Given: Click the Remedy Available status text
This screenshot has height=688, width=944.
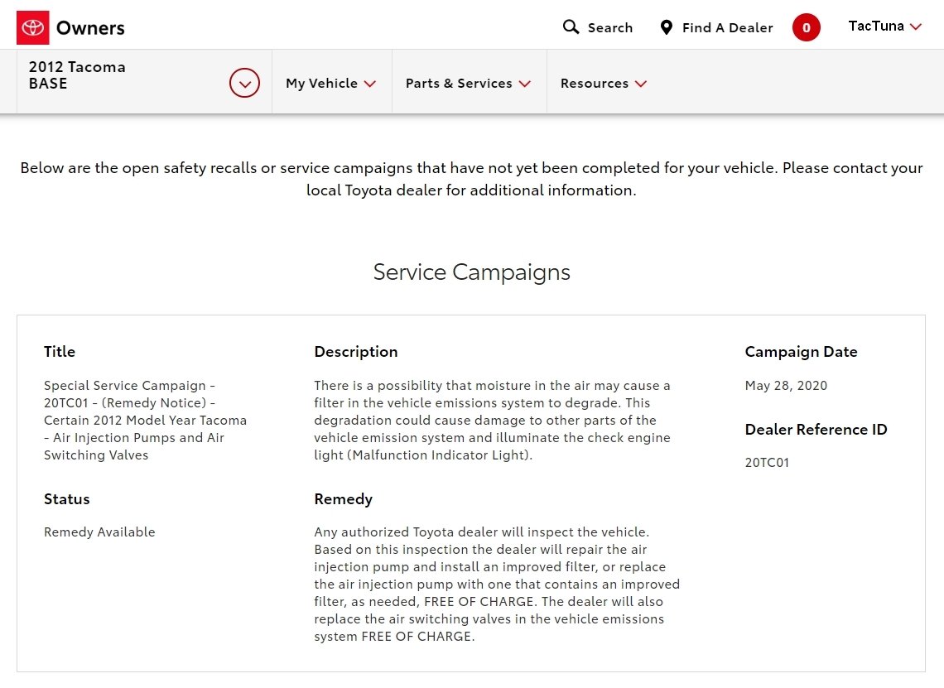Looking at the screenshot, I should point(99,532).
